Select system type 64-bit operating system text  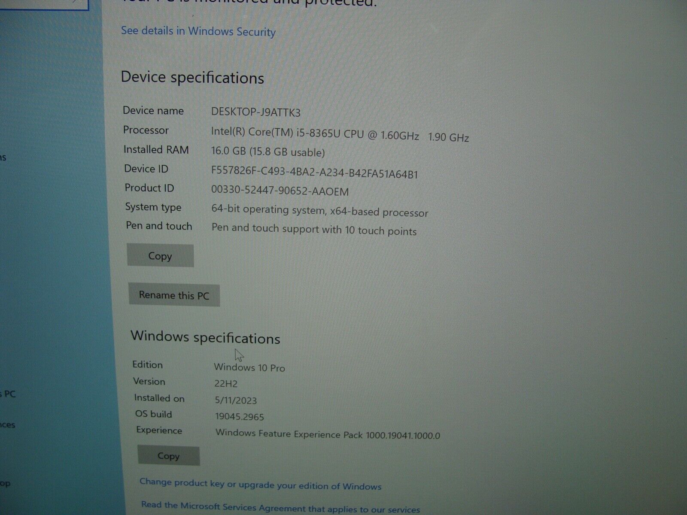pos(319,211)
